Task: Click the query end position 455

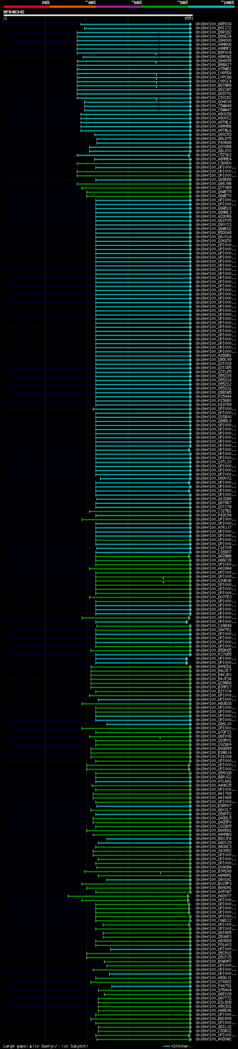Action: [188, 18]
